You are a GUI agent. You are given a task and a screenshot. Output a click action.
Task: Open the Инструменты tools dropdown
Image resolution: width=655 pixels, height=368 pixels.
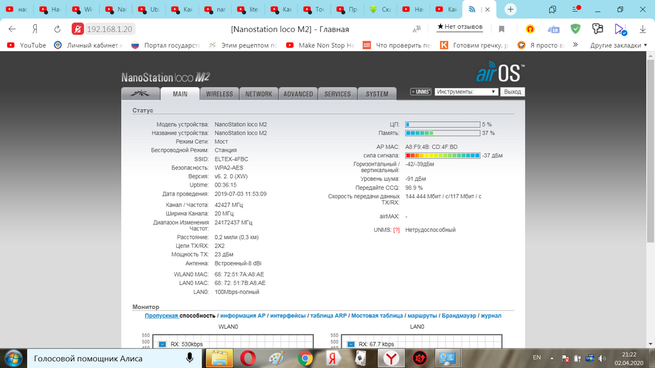click(466, 92)
